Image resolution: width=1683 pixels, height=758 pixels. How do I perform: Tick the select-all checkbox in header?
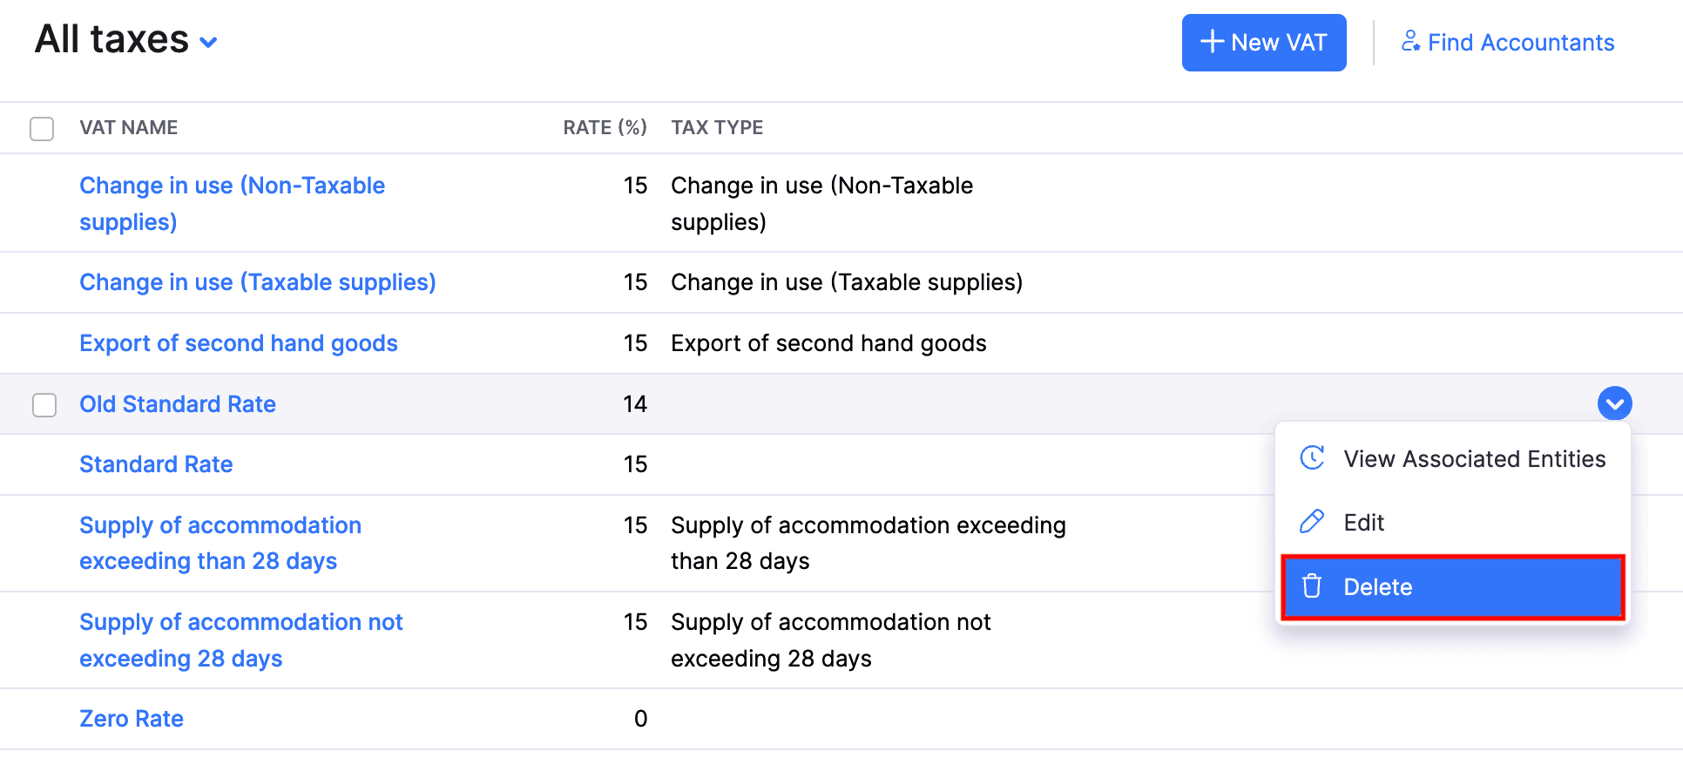point(42,128)
